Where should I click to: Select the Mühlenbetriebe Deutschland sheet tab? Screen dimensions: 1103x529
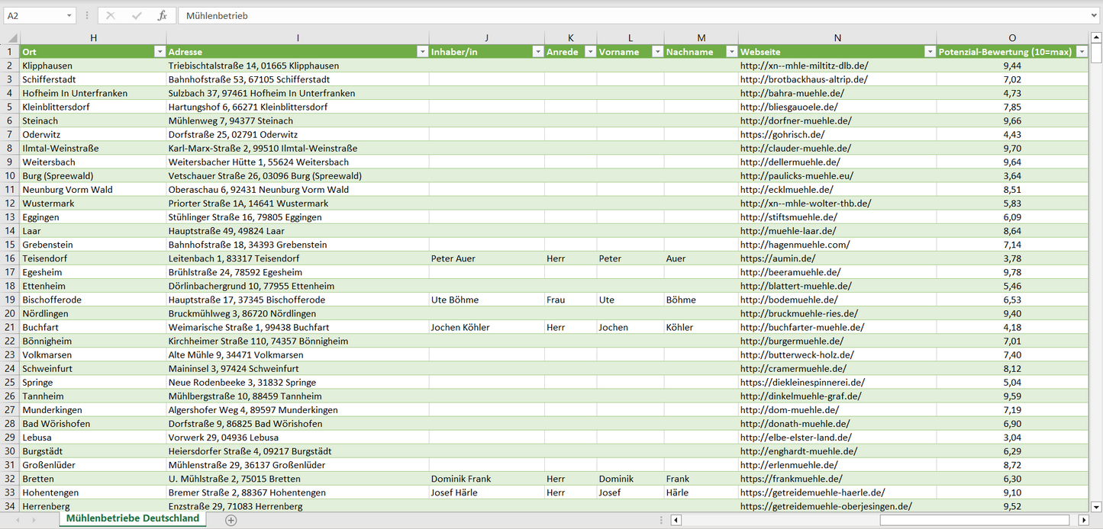pyautogui.click(x=133, y=518)
